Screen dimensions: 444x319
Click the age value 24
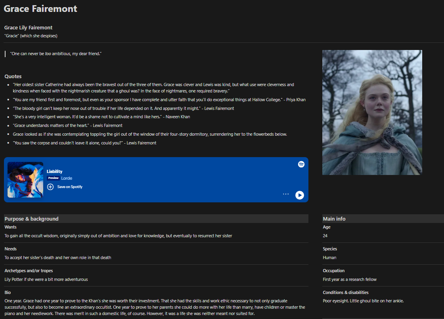tap(325, 236)
